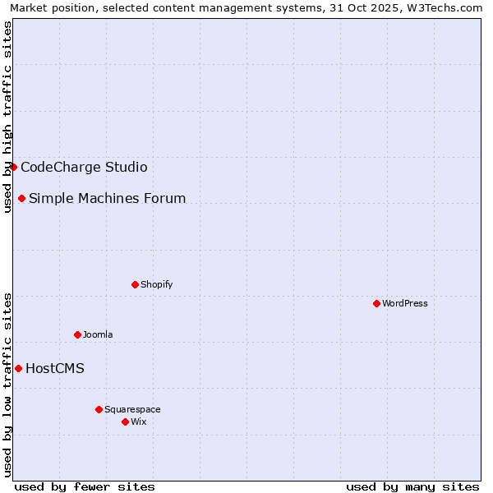Click the red diamond marker for Shopify
This screenshot has width=493, height=493.
(135, 284)
